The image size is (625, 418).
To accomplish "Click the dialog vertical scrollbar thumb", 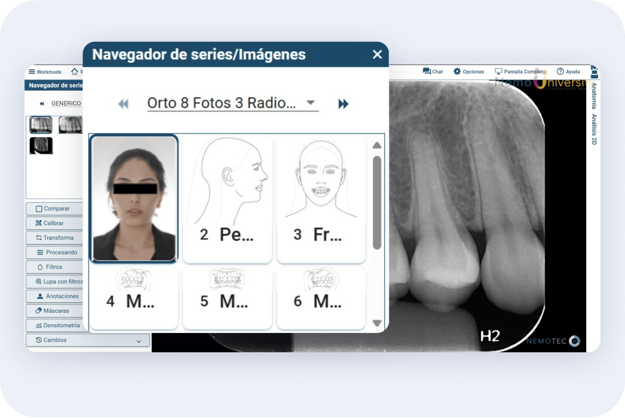I will tap(377, 203).
